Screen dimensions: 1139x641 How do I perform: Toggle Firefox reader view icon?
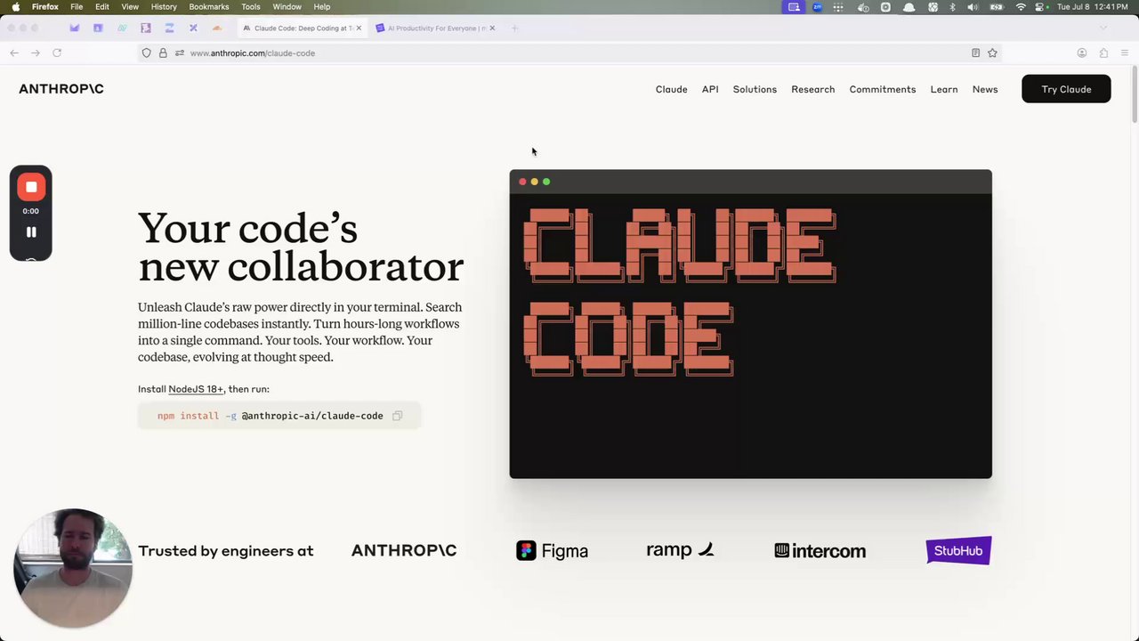975,53
